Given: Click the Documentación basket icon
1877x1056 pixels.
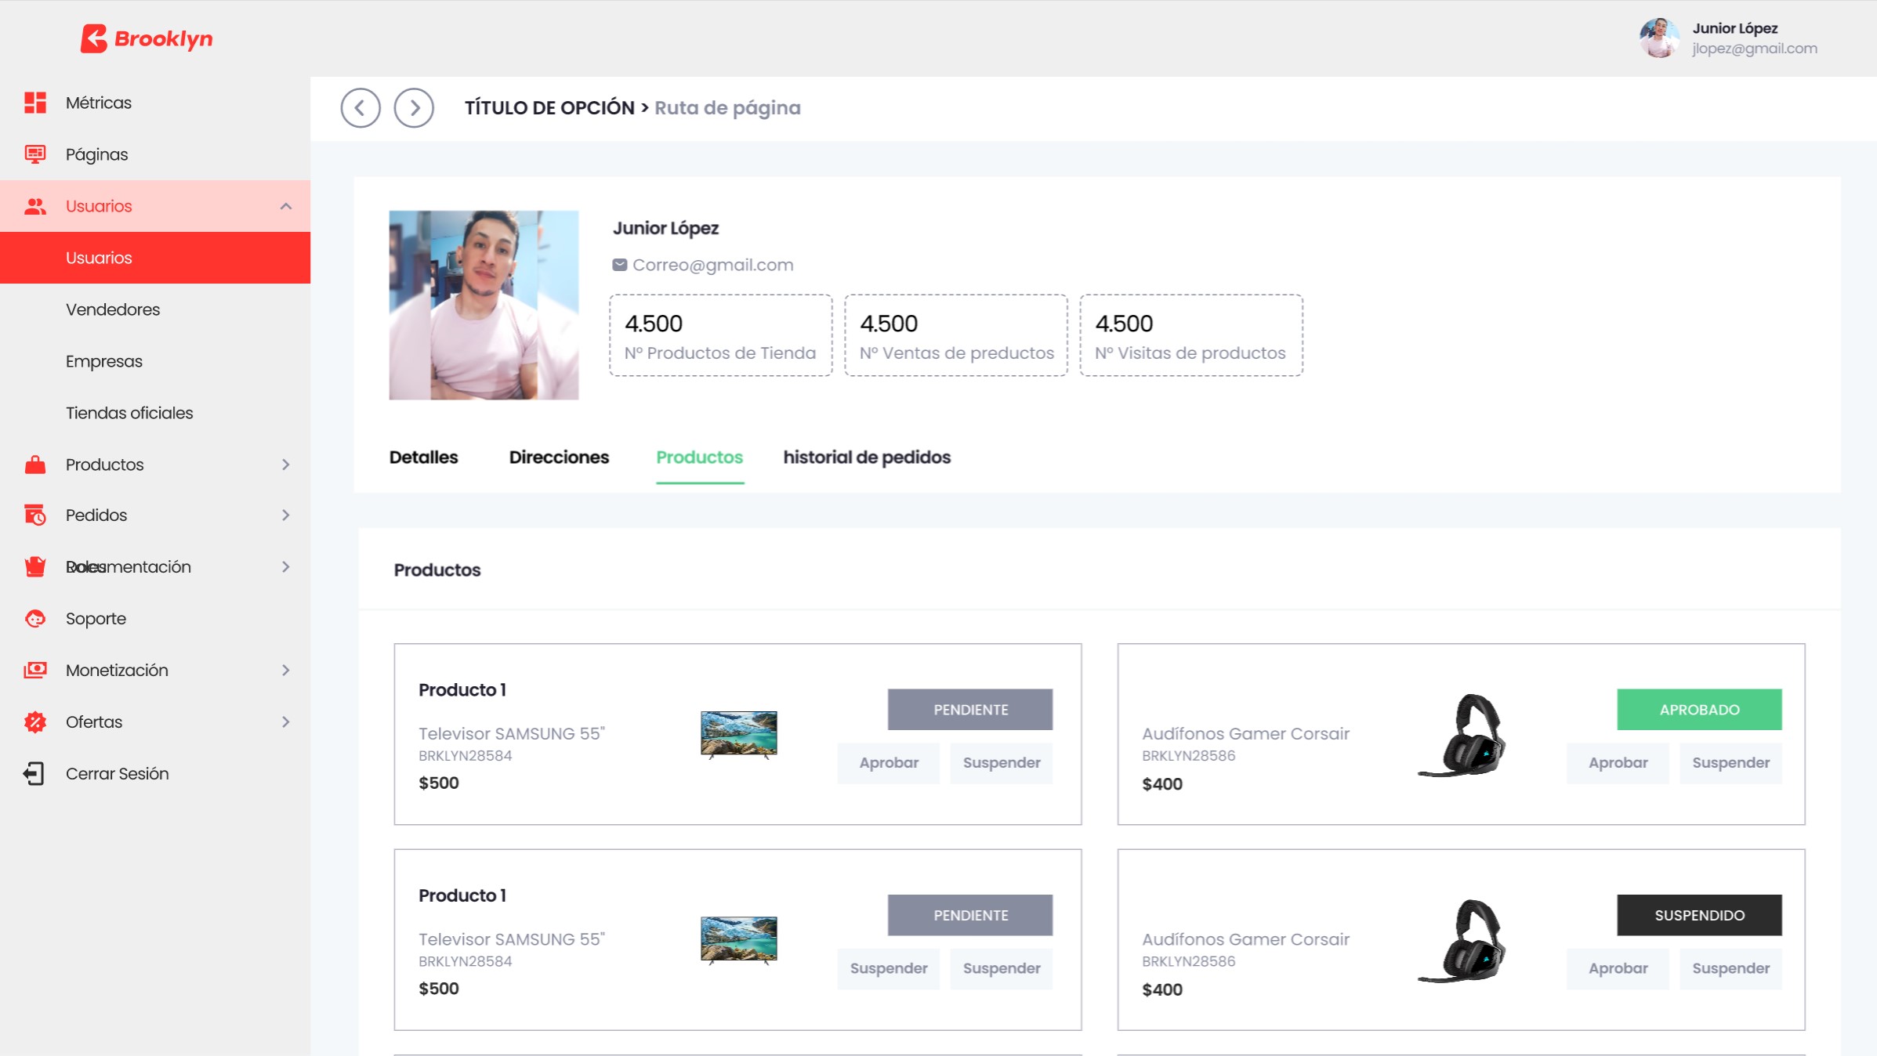Looking at the screenshot, I should coord(35,566).
